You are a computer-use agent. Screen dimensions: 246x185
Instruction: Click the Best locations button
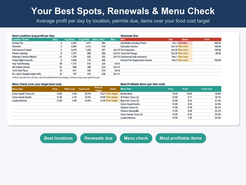[x=58, y=138]
